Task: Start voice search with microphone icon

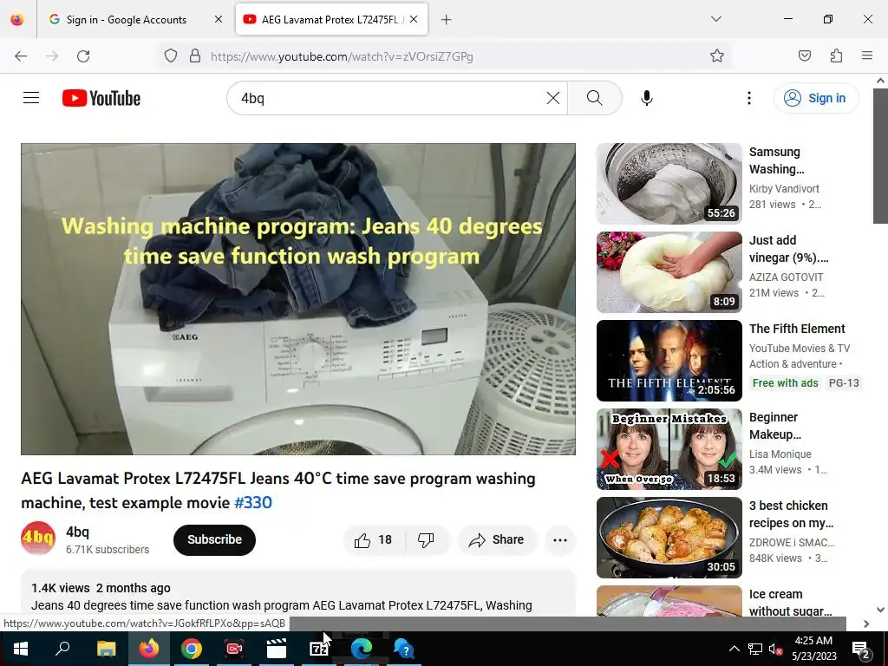Action: click(647, 98)
